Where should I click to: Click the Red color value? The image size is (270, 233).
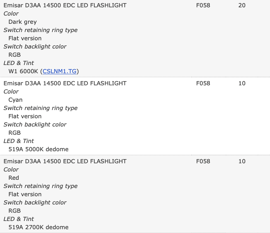[14, 178]
